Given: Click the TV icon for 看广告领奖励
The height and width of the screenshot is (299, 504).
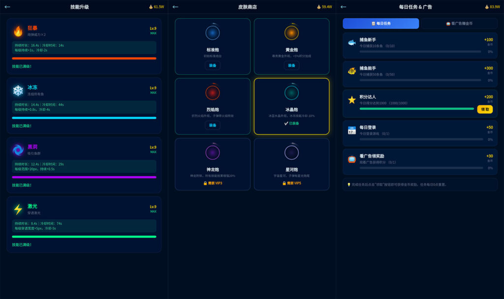Looking at the screenshot, I should pyautogui.click(x=351, y=159).
